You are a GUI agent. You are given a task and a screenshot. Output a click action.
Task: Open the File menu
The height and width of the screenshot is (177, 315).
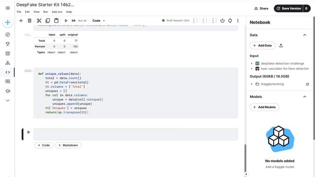(x=19, y=12)
